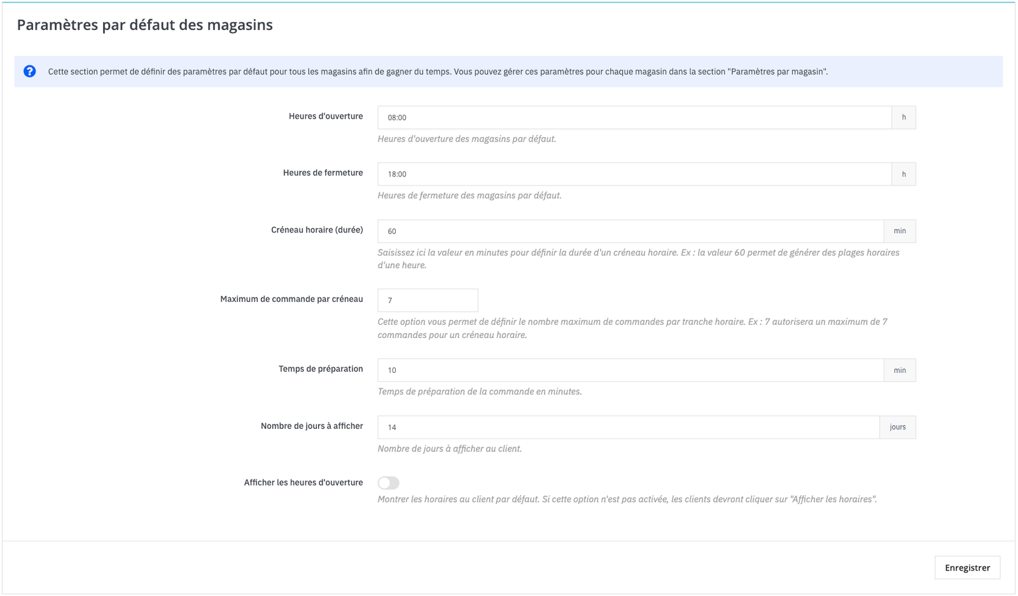The height and width of the screenshot is (596, 1018).
Task: Click the 'Temps de préparation' label
Action: pos(321,369)
